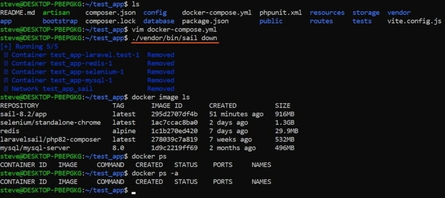Click the tests directory name
This screenshot has width=445, height=198.
coord(362,21)
